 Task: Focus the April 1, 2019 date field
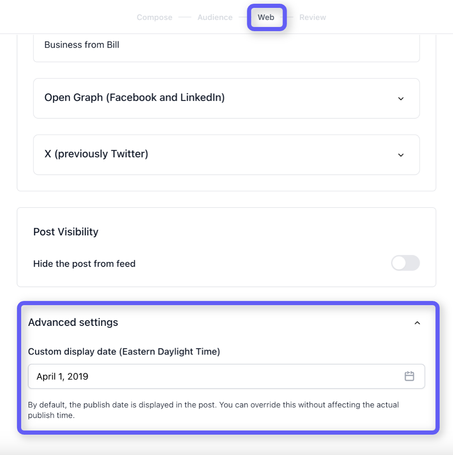[x=207, y=377]
